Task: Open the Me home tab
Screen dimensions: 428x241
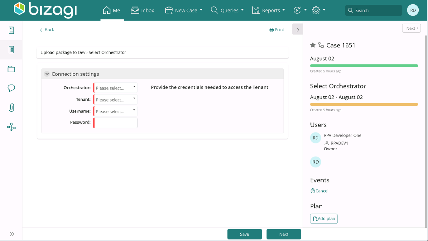Action: (112, 10)
